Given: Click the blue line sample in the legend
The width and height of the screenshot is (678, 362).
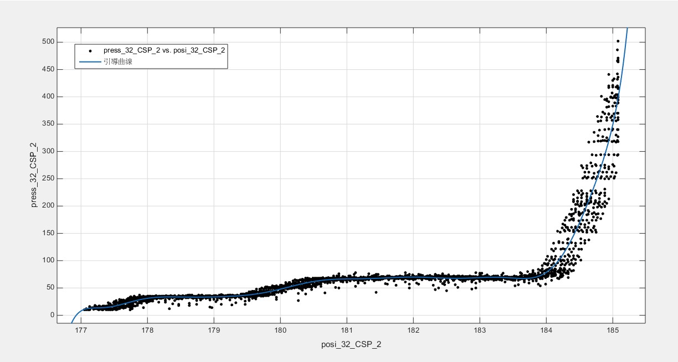Looking at the screenshot, I should [90, 61].
